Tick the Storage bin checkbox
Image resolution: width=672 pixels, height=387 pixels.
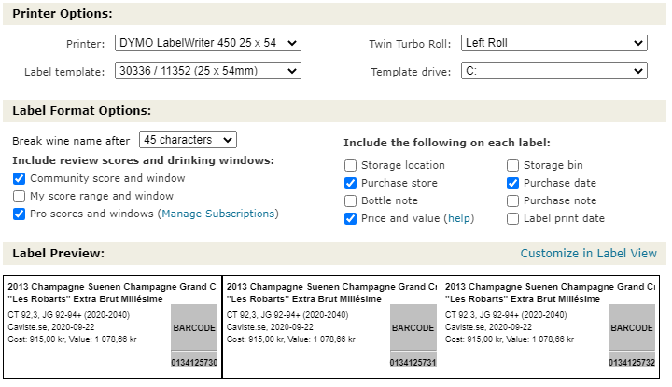[x=512, y=165]
